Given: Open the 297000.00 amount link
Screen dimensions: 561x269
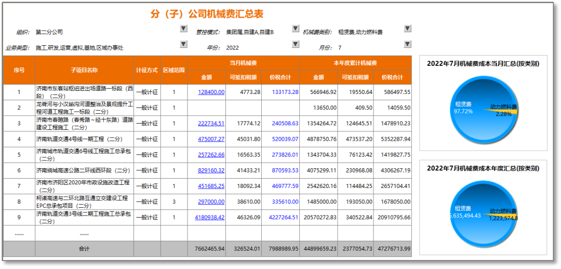Looking at the screenshot, I should [211, 201].
